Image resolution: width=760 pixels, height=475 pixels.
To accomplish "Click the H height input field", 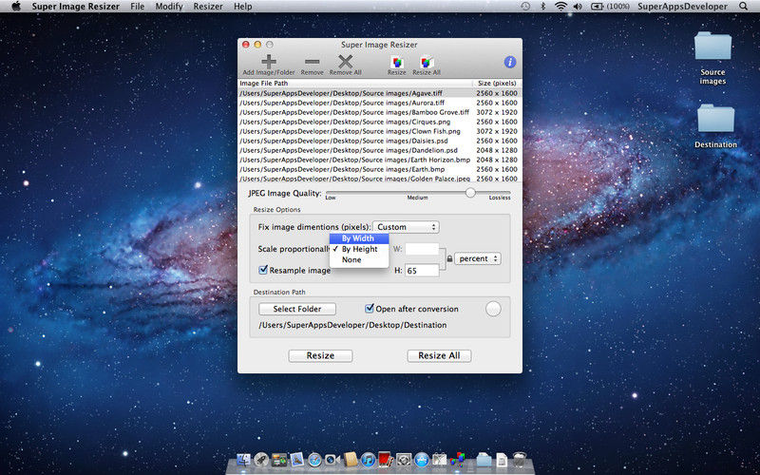I will click(422, 271).
